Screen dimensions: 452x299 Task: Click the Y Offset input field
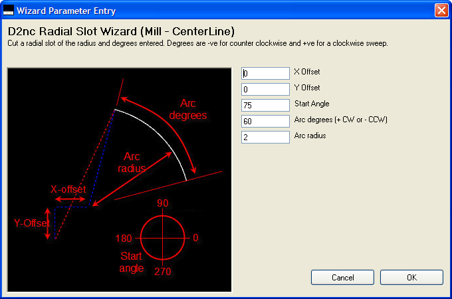click(265, 89)
